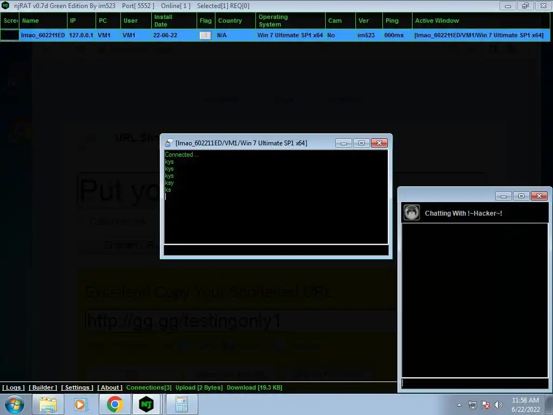Click the PC column header
The image size is (553, 415).
pyautogui.click(x=108, y=21)
